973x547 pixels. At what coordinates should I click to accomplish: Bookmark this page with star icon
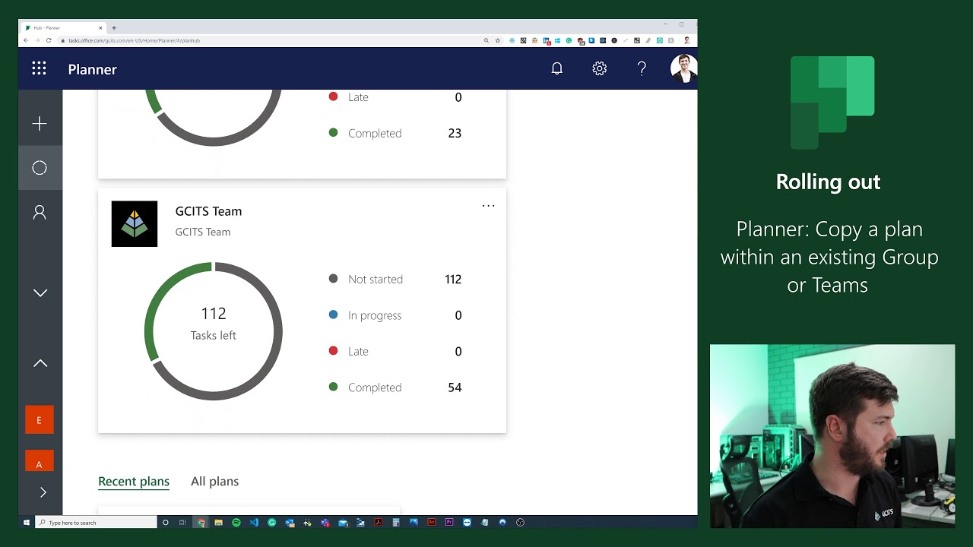click(x=498, y=40)
